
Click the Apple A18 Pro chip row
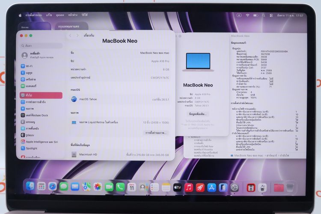point(120,61)
